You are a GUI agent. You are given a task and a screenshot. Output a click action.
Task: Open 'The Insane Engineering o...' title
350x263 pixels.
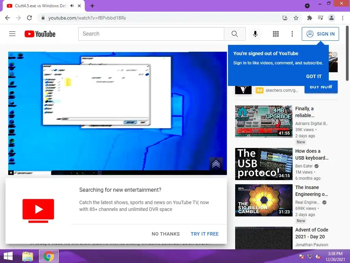tap(312, 190)
